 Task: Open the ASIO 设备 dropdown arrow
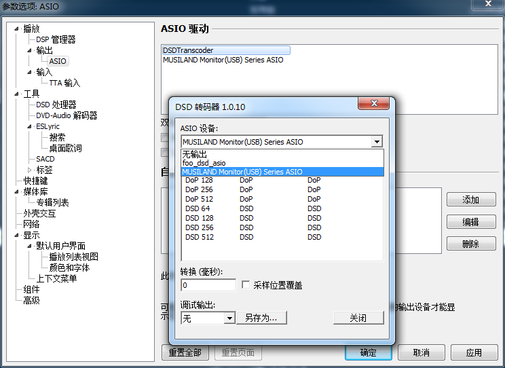coord(377,142)
